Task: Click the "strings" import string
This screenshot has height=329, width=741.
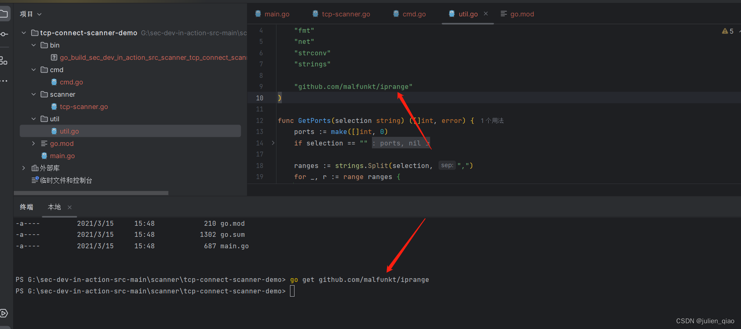Action: pos(312,64)
